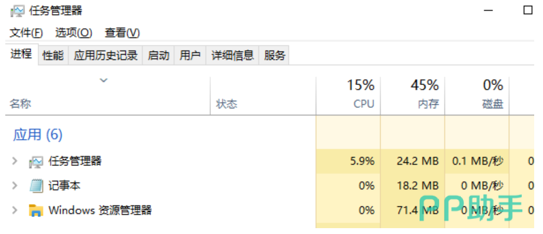Switch to the 应用历史记录 tab
Image resolution: width=543 pixels, height=234 pixels.
[x=106, y=55]
